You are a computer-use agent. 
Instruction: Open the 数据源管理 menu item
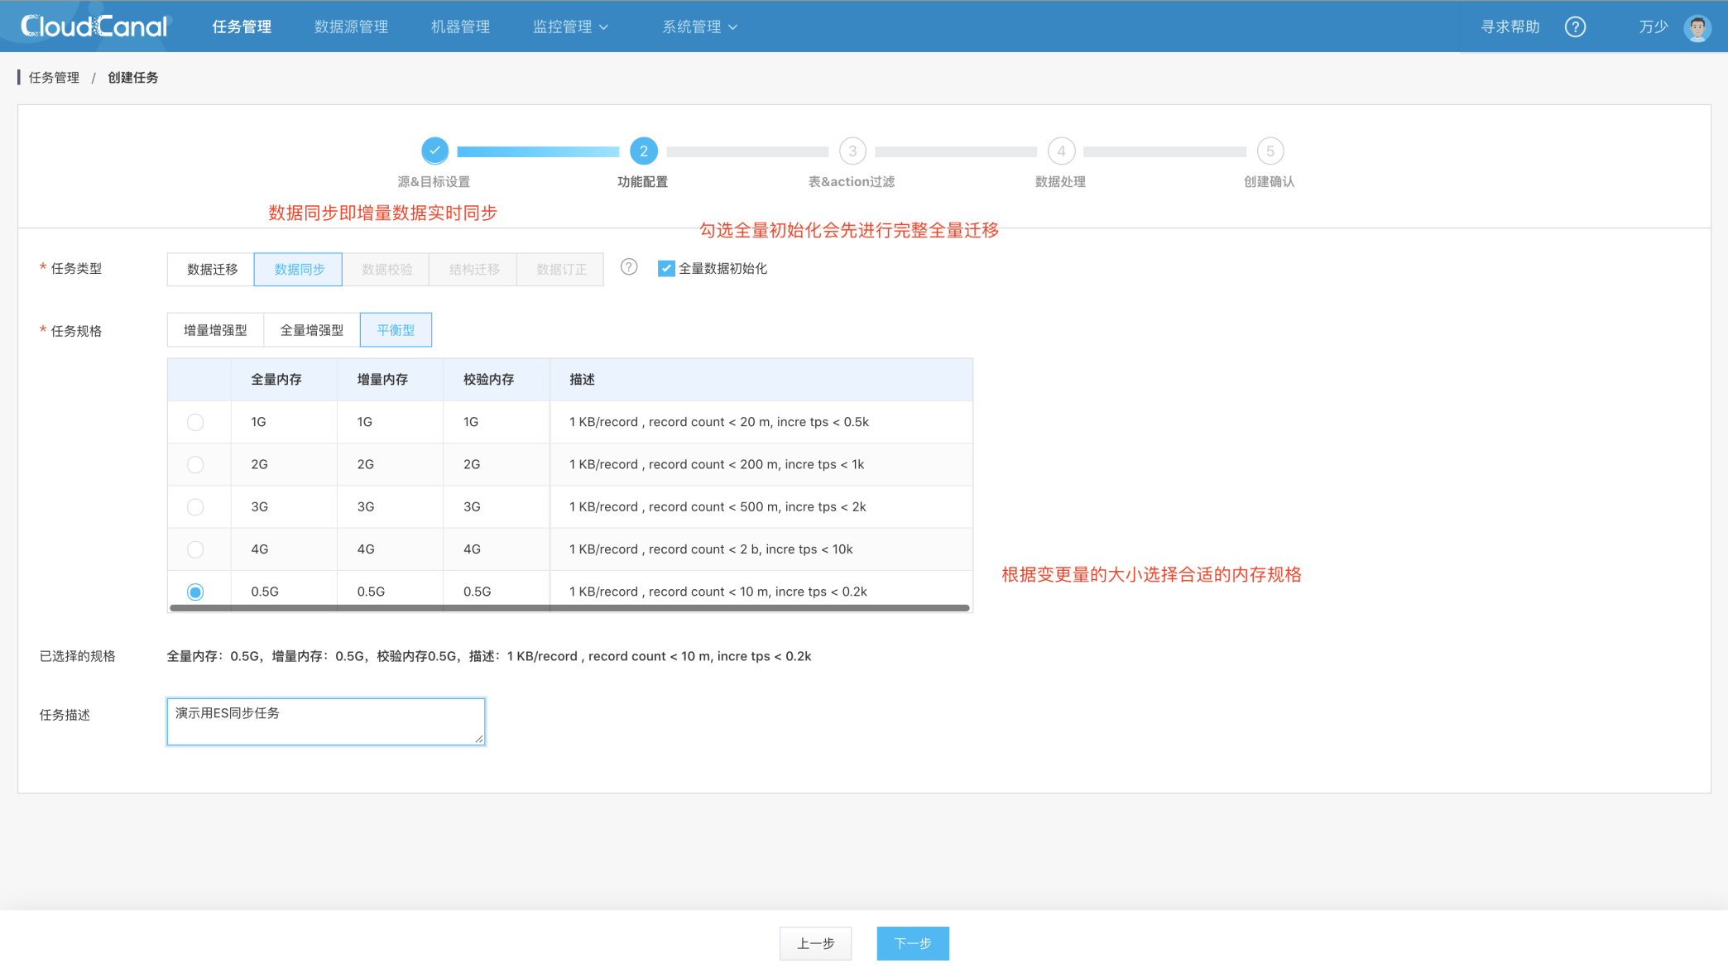tap(351, 26)
